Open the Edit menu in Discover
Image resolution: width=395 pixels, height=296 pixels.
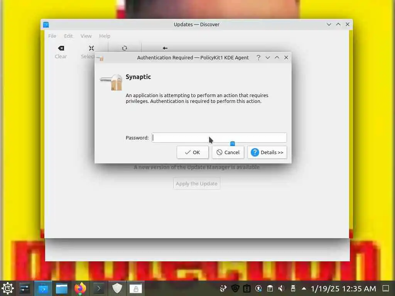pyautogui.click(x=68, y=36)
